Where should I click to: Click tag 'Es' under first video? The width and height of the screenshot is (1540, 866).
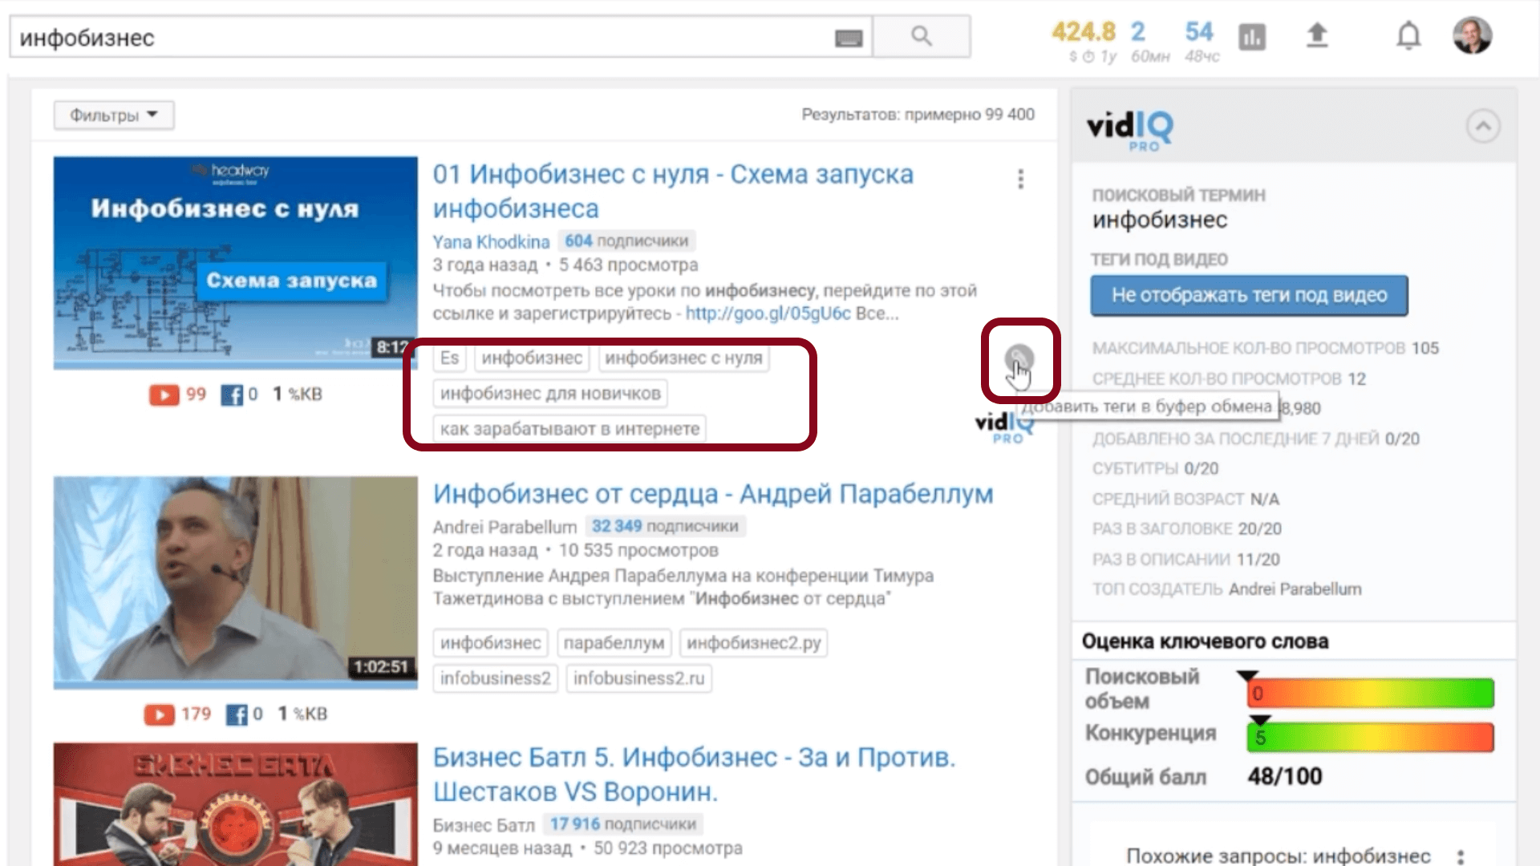(x=449, y=358)
